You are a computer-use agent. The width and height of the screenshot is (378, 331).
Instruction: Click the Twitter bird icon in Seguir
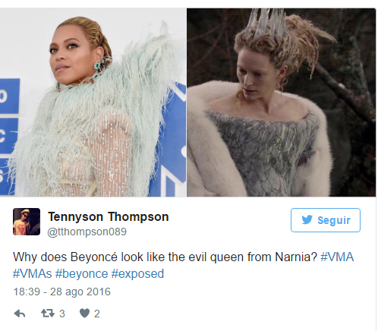[307, 220]
